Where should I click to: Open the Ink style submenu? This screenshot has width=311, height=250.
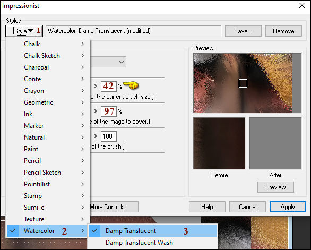[x=48, y=114]
